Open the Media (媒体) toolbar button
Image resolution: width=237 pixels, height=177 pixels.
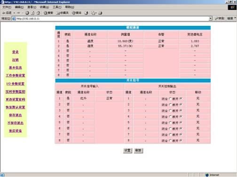77,13
